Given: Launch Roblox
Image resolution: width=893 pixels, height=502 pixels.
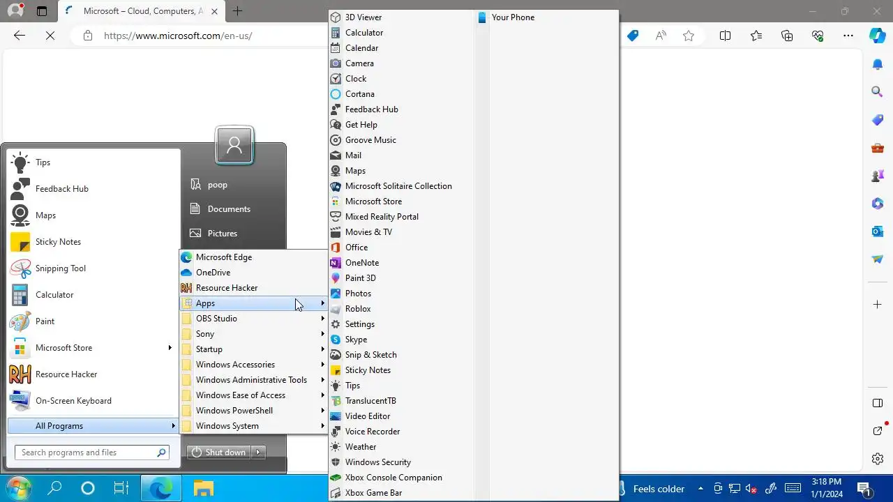Looking at the screenshot, I should [x=401, y=309].
